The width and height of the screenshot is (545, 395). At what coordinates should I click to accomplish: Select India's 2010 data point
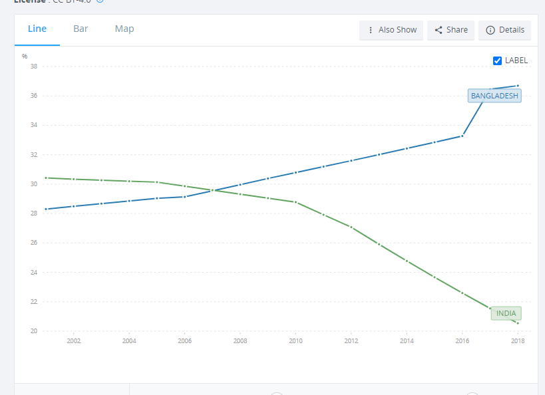(295, 202)
